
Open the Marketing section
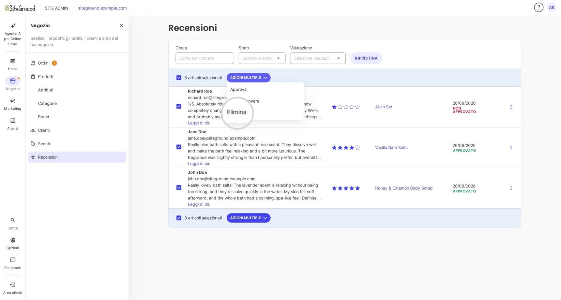[13, 104]
